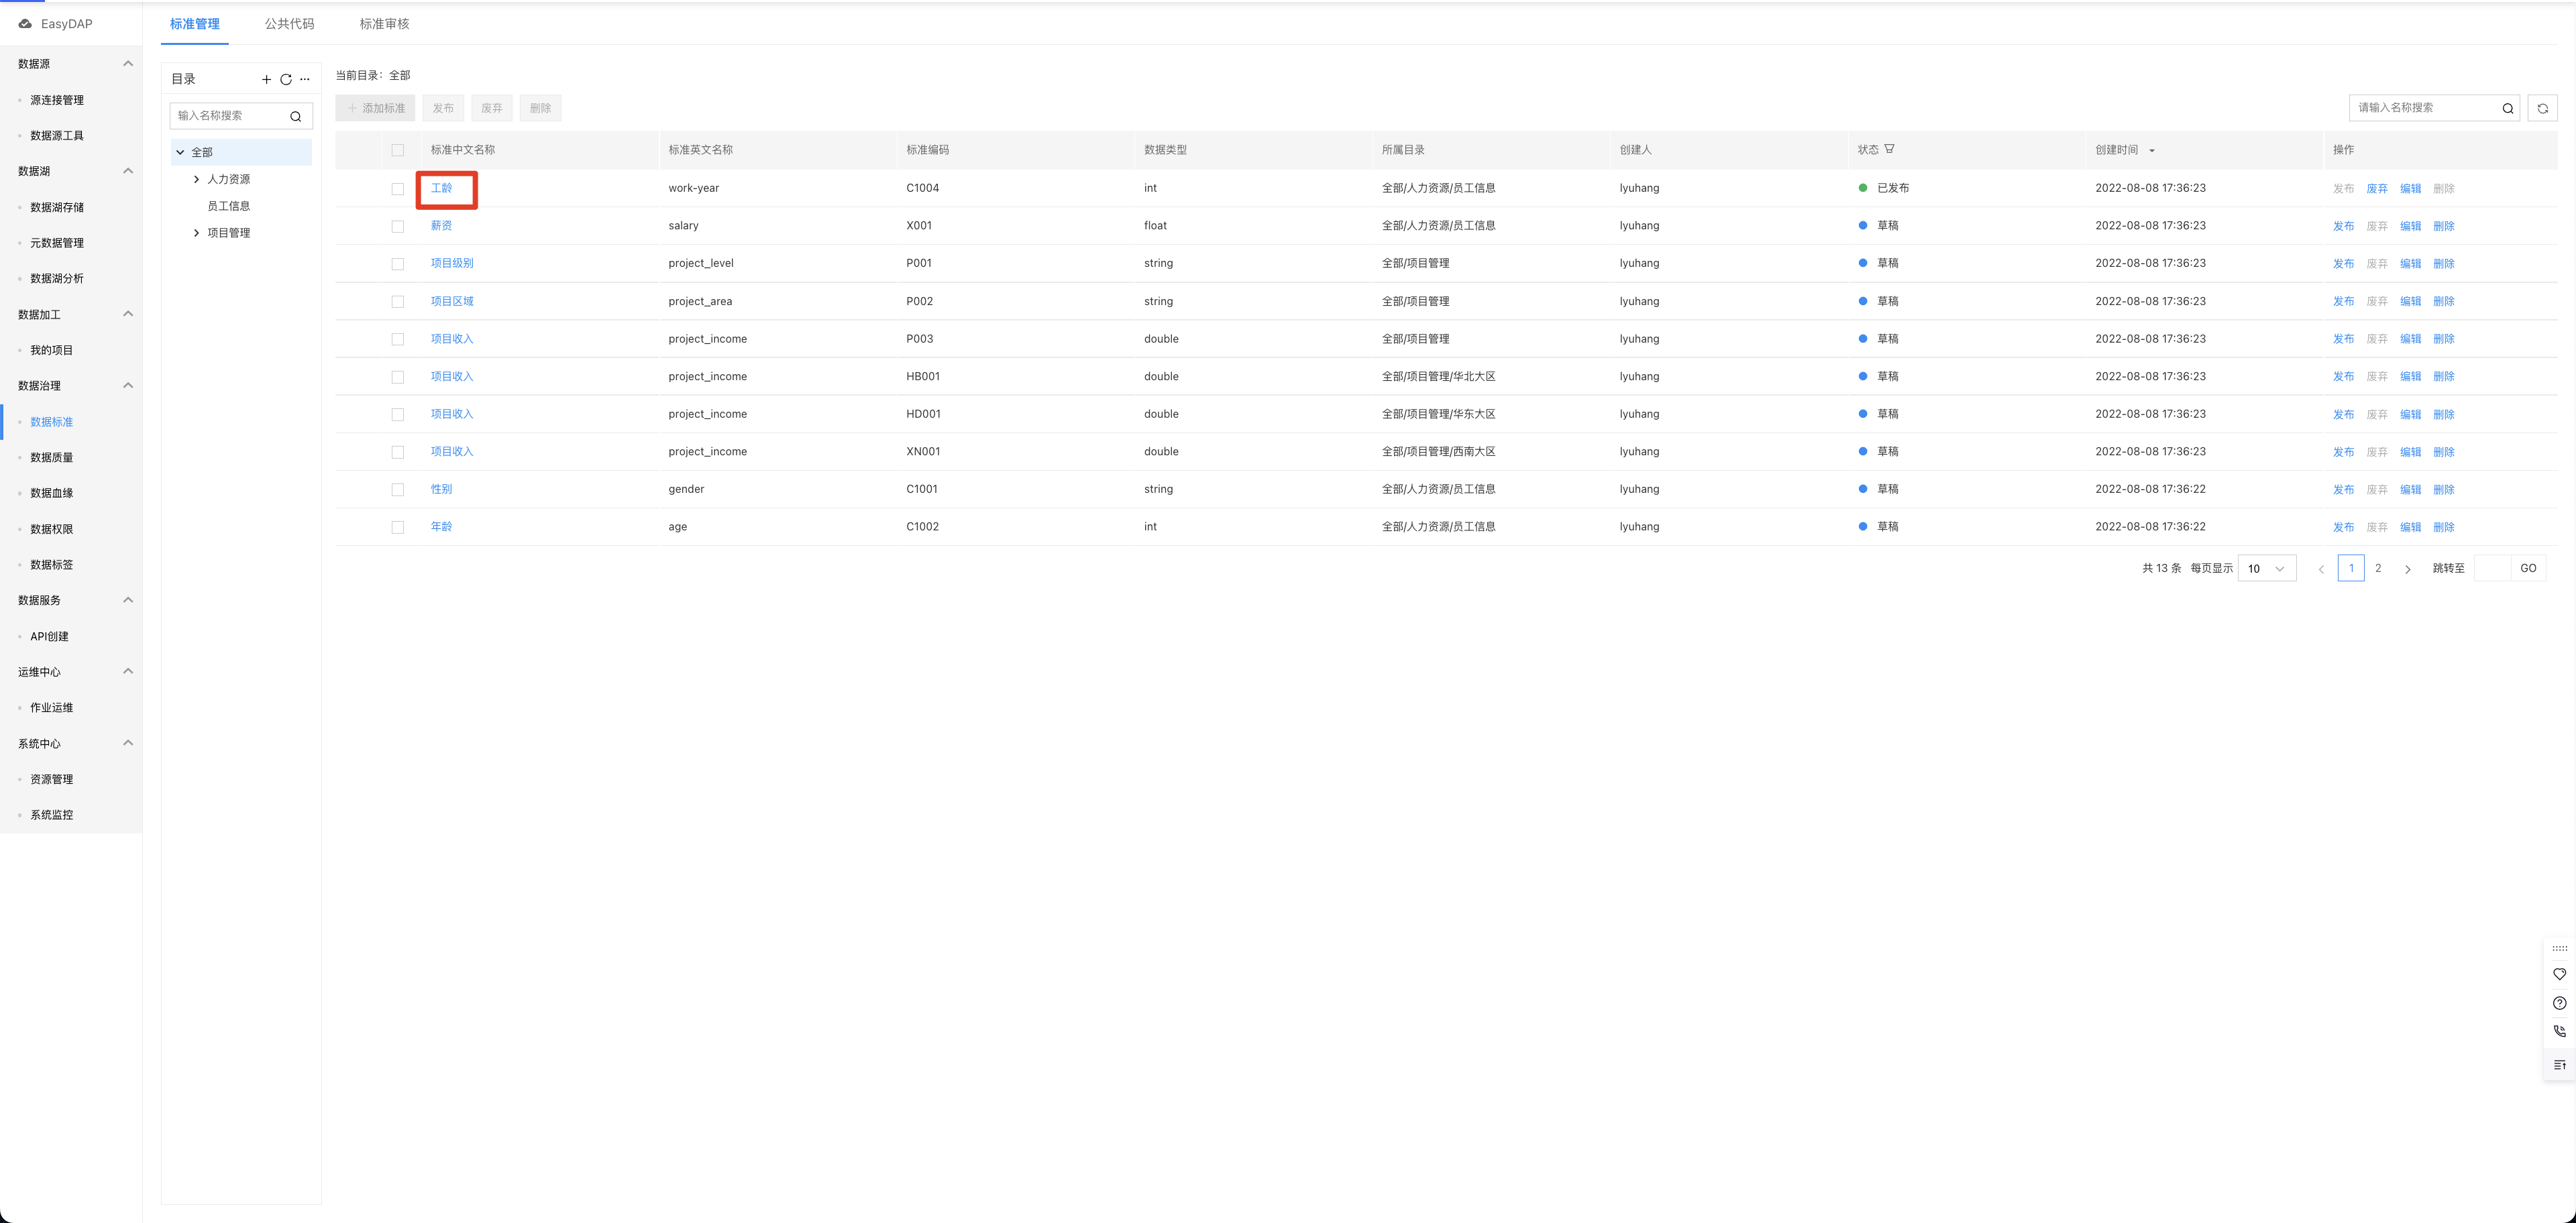The image size is (2576, 1223).
Task: Check the 项目级别 row checkbox
Action: [398, 264]
